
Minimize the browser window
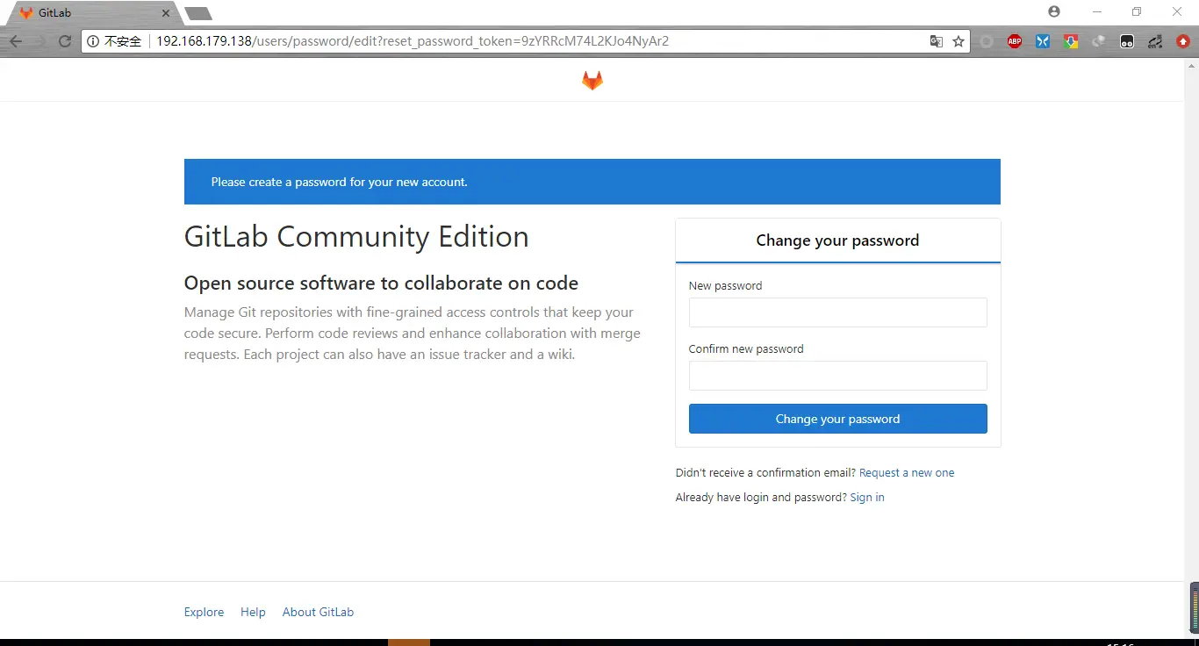tap(1097, 11)
